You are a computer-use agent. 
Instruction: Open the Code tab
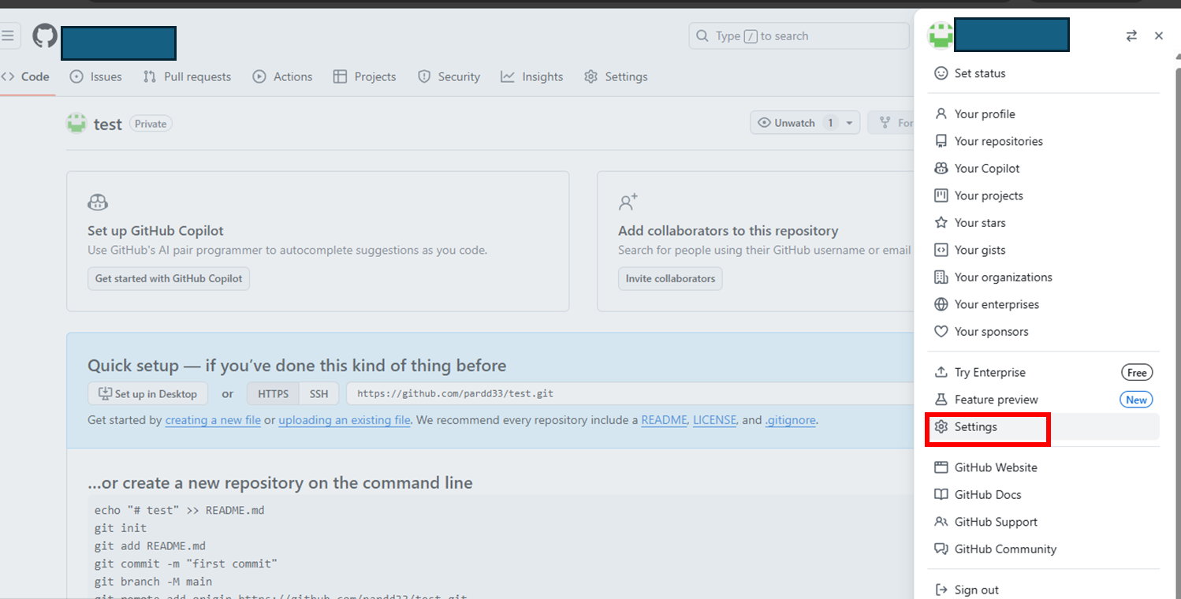pos(26,76)
